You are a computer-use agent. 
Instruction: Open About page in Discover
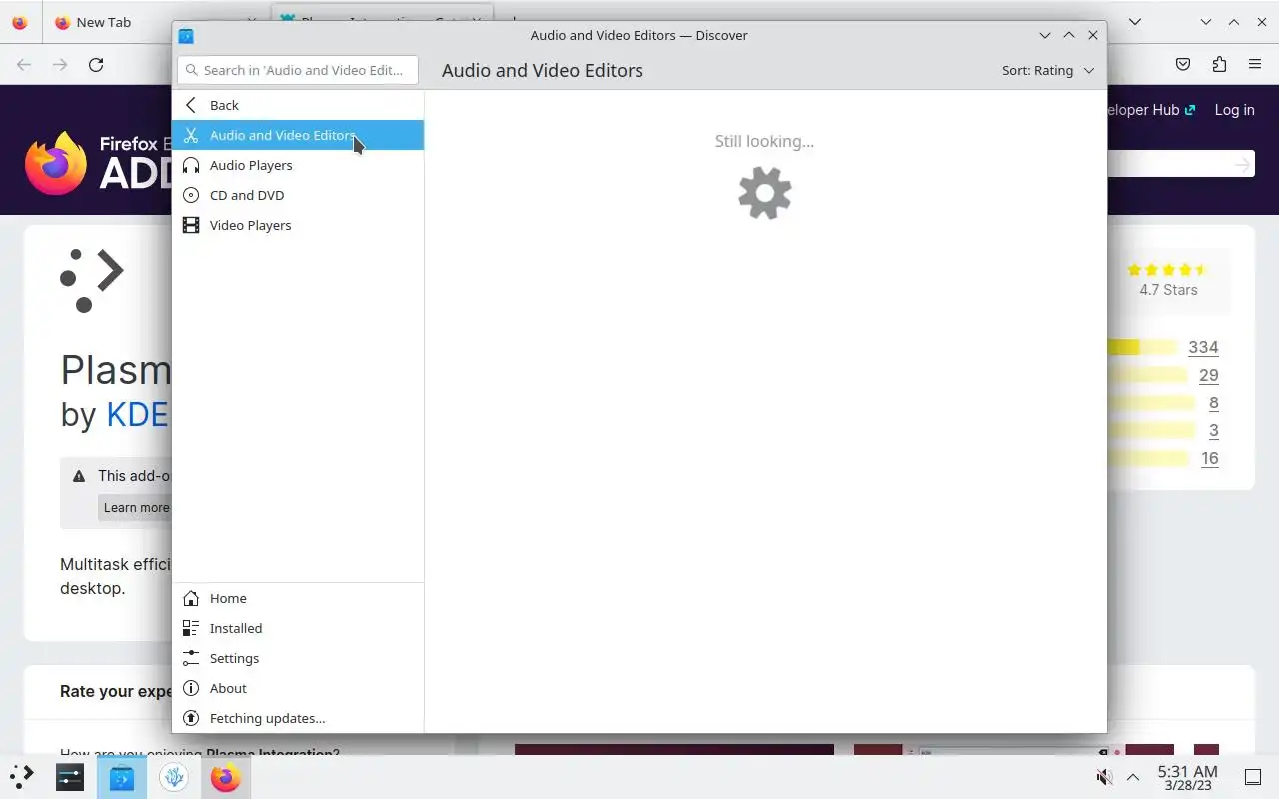(298, 688)
